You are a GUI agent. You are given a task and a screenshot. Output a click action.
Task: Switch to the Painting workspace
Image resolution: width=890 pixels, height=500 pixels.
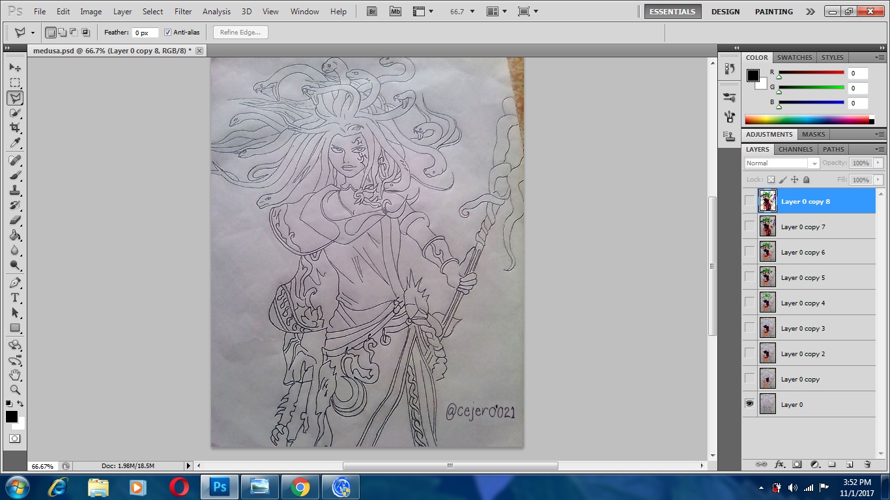click(774, 12)
